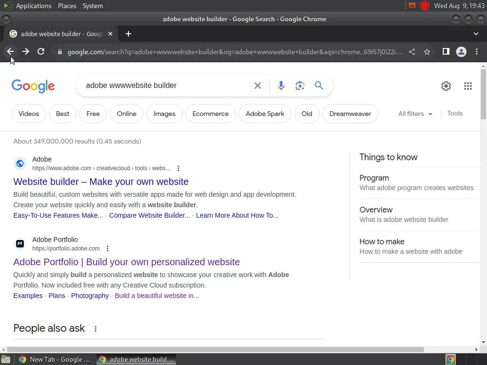The image size is (487, 365).
Task: Open the Places menu
Action: pyautogui.click(x=67, y=6)
